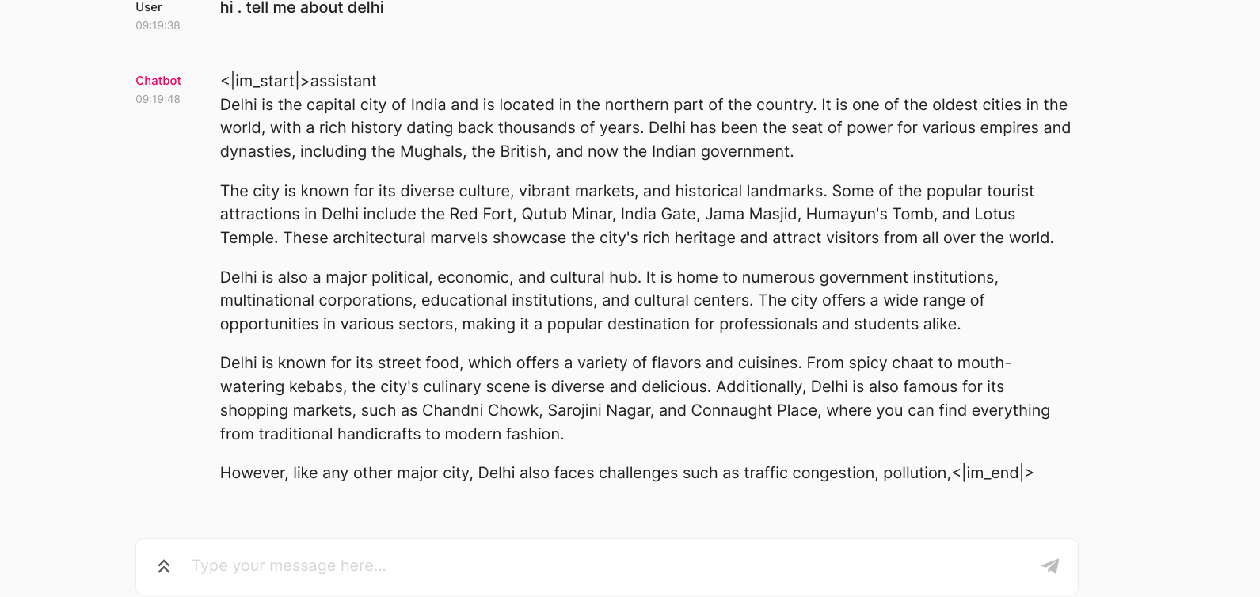Click the '<|im_end|>' token at response end
Viewport: 1260px width, 597px height.
993,473
